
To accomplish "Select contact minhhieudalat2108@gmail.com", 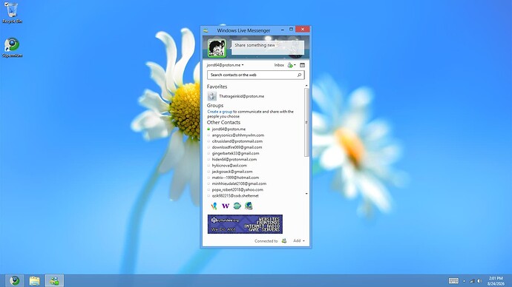I will point(239,183).
